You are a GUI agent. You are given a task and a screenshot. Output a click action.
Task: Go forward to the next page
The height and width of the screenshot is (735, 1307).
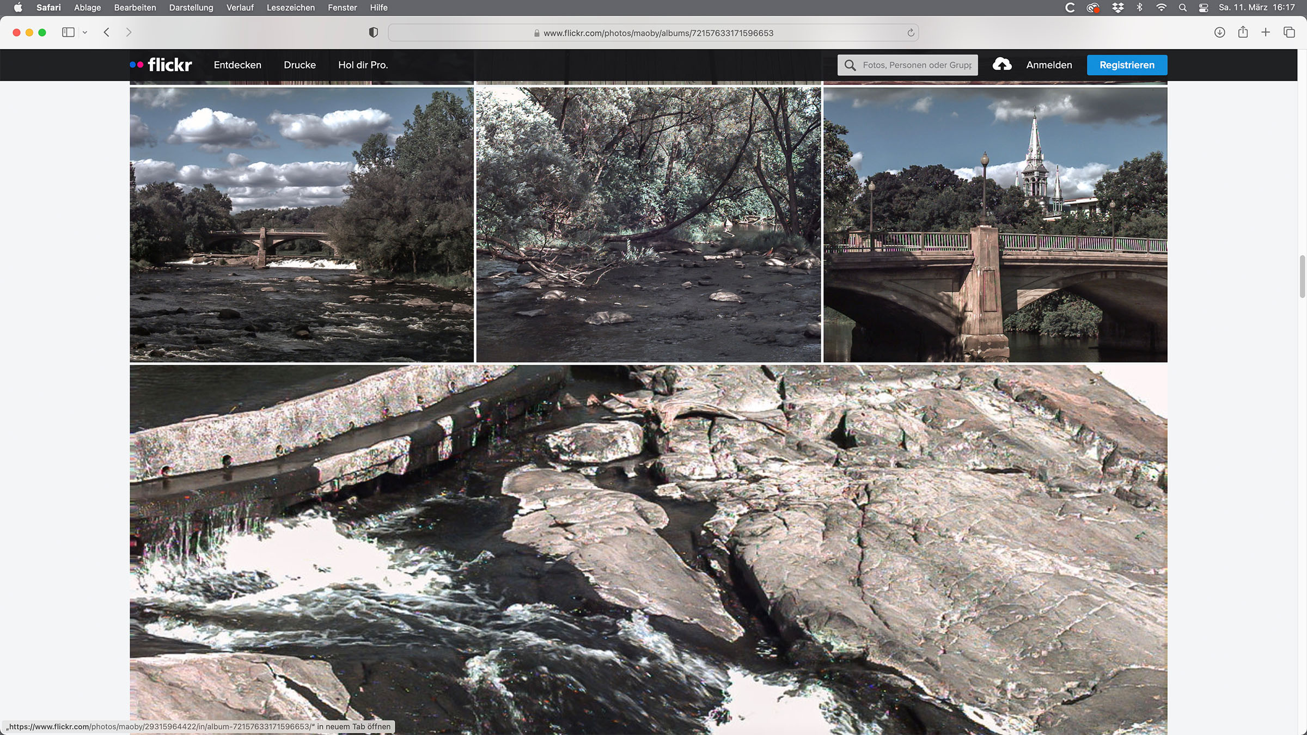tap(129, 32)
